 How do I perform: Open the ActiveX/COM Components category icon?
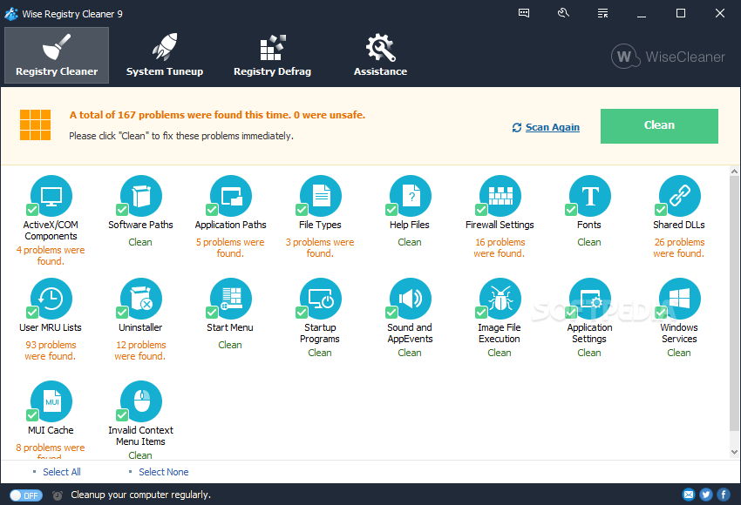pos(51,196)
